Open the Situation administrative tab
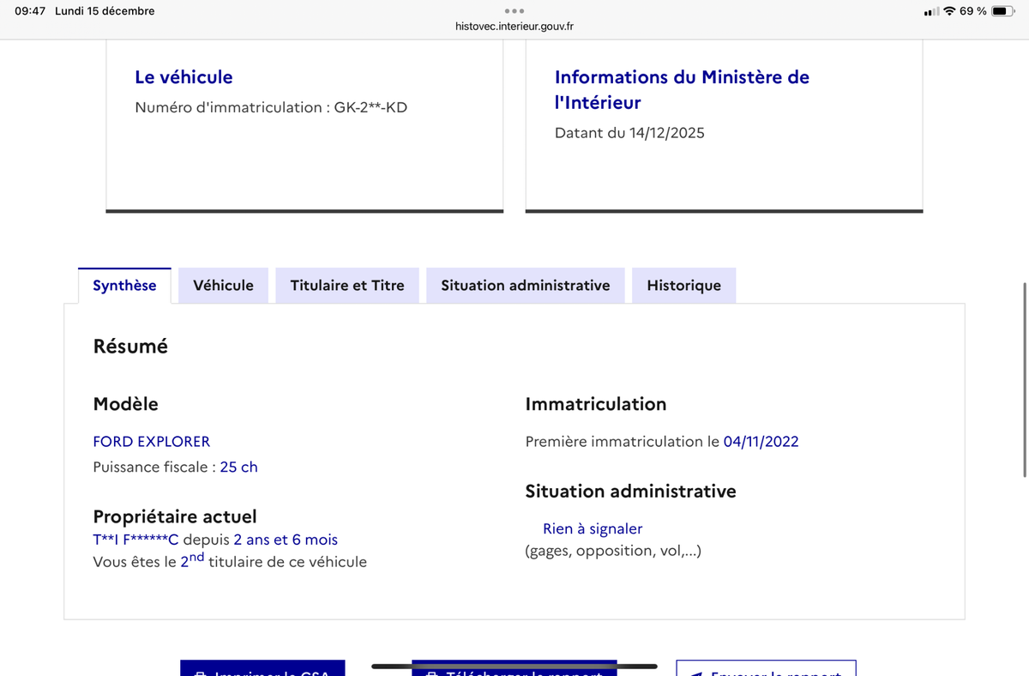The image size is (1029, 676). point(525,286)
